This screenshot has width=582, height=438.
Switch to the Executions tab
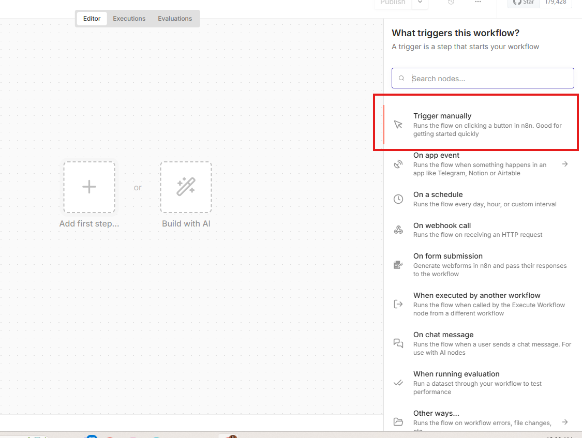tap(129, 19)
